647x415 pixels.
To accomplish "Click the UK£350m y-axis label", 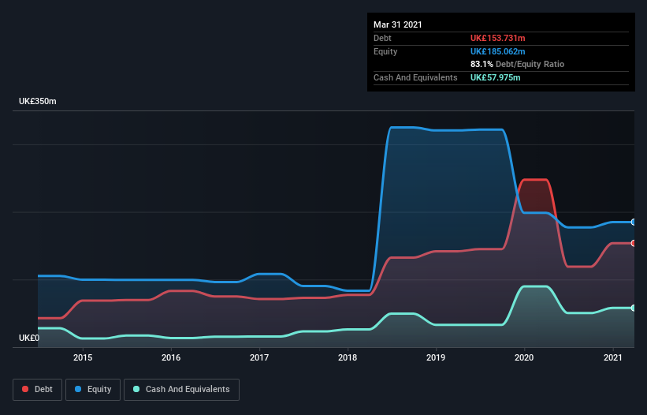I will pyautogui.click(x=38, y=101).
